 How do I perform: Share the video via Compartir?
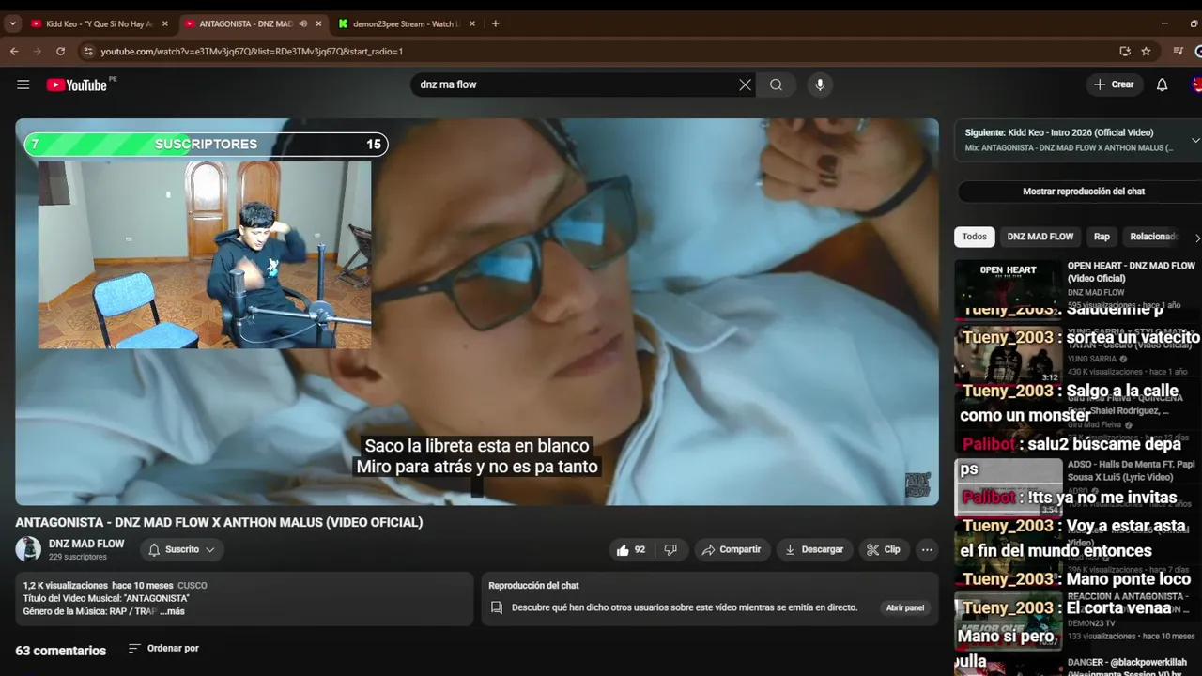pos(732,549)
